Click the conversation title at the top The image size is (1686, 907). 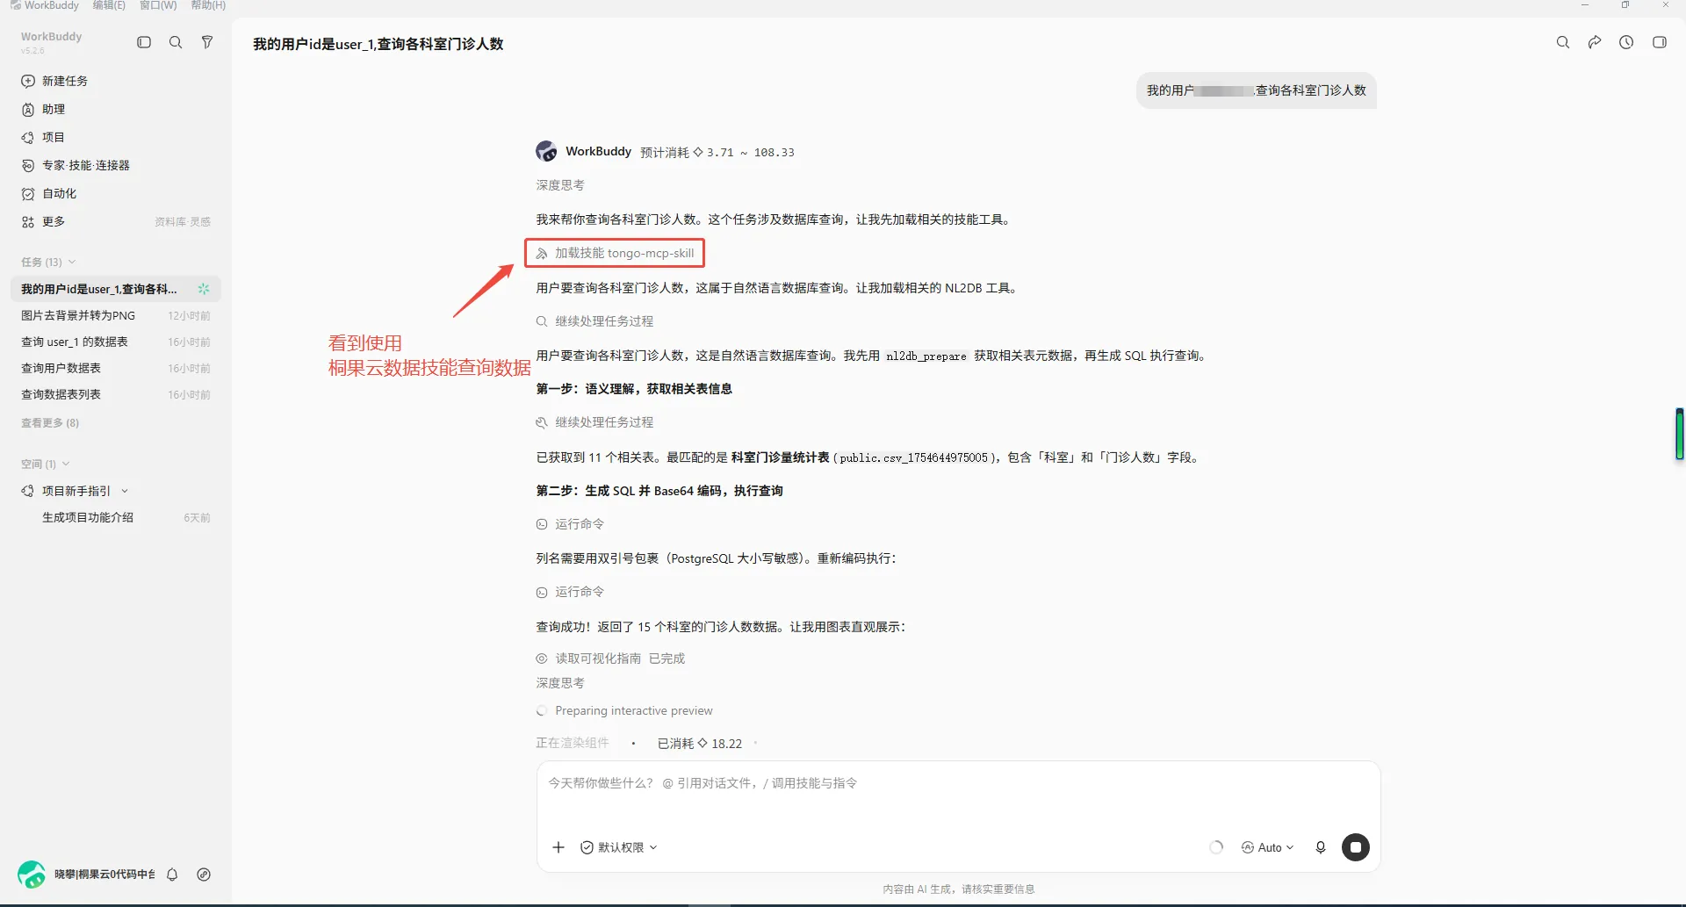pos(378,44)
